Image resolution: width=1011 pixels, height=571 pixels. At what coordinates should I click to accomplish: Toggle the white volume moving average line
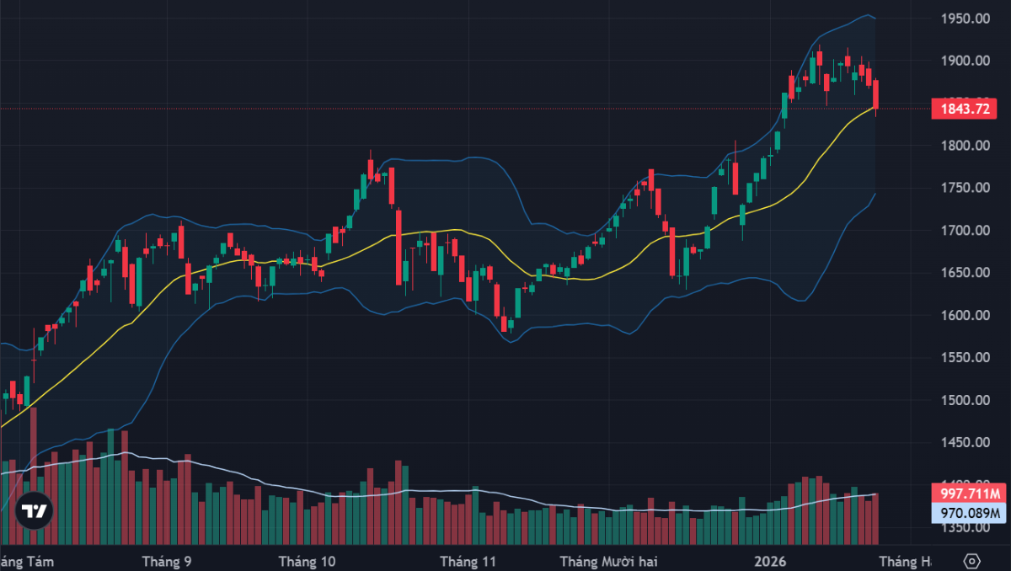548,501
